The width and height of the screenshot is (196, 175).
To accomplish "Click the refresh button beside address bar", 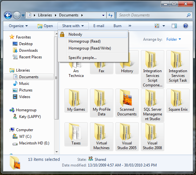I will coord(110,15).
